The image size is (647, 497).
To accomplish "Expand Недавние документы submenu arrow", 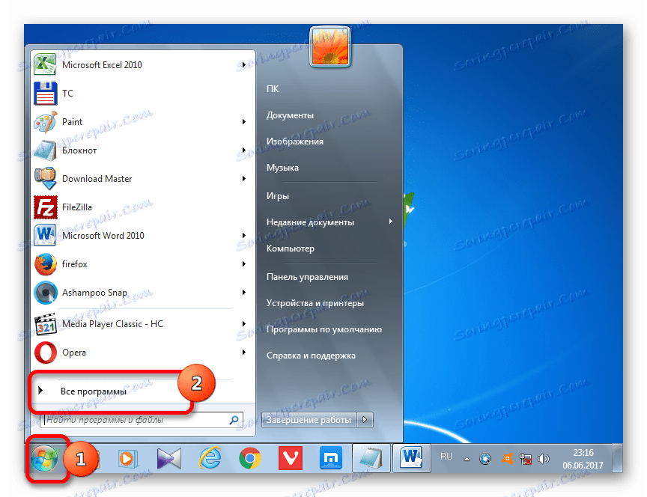I will [390, 222].
